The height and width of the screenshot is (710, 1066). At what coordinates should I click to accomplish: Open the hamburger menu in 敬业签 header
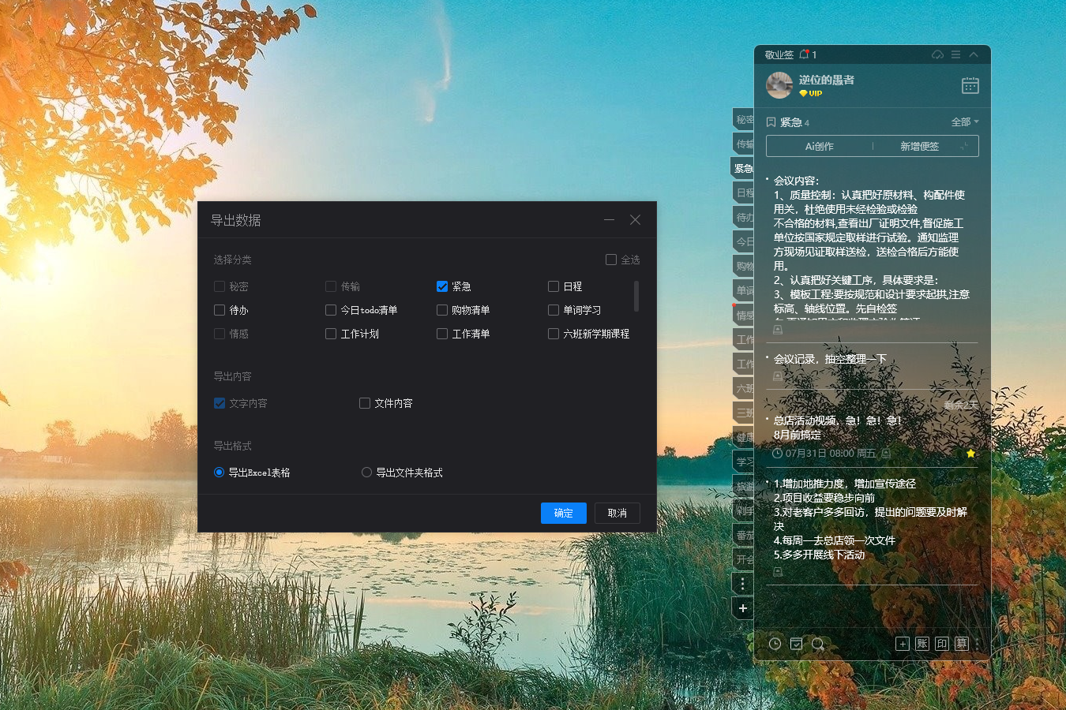(x=955, y=54)
